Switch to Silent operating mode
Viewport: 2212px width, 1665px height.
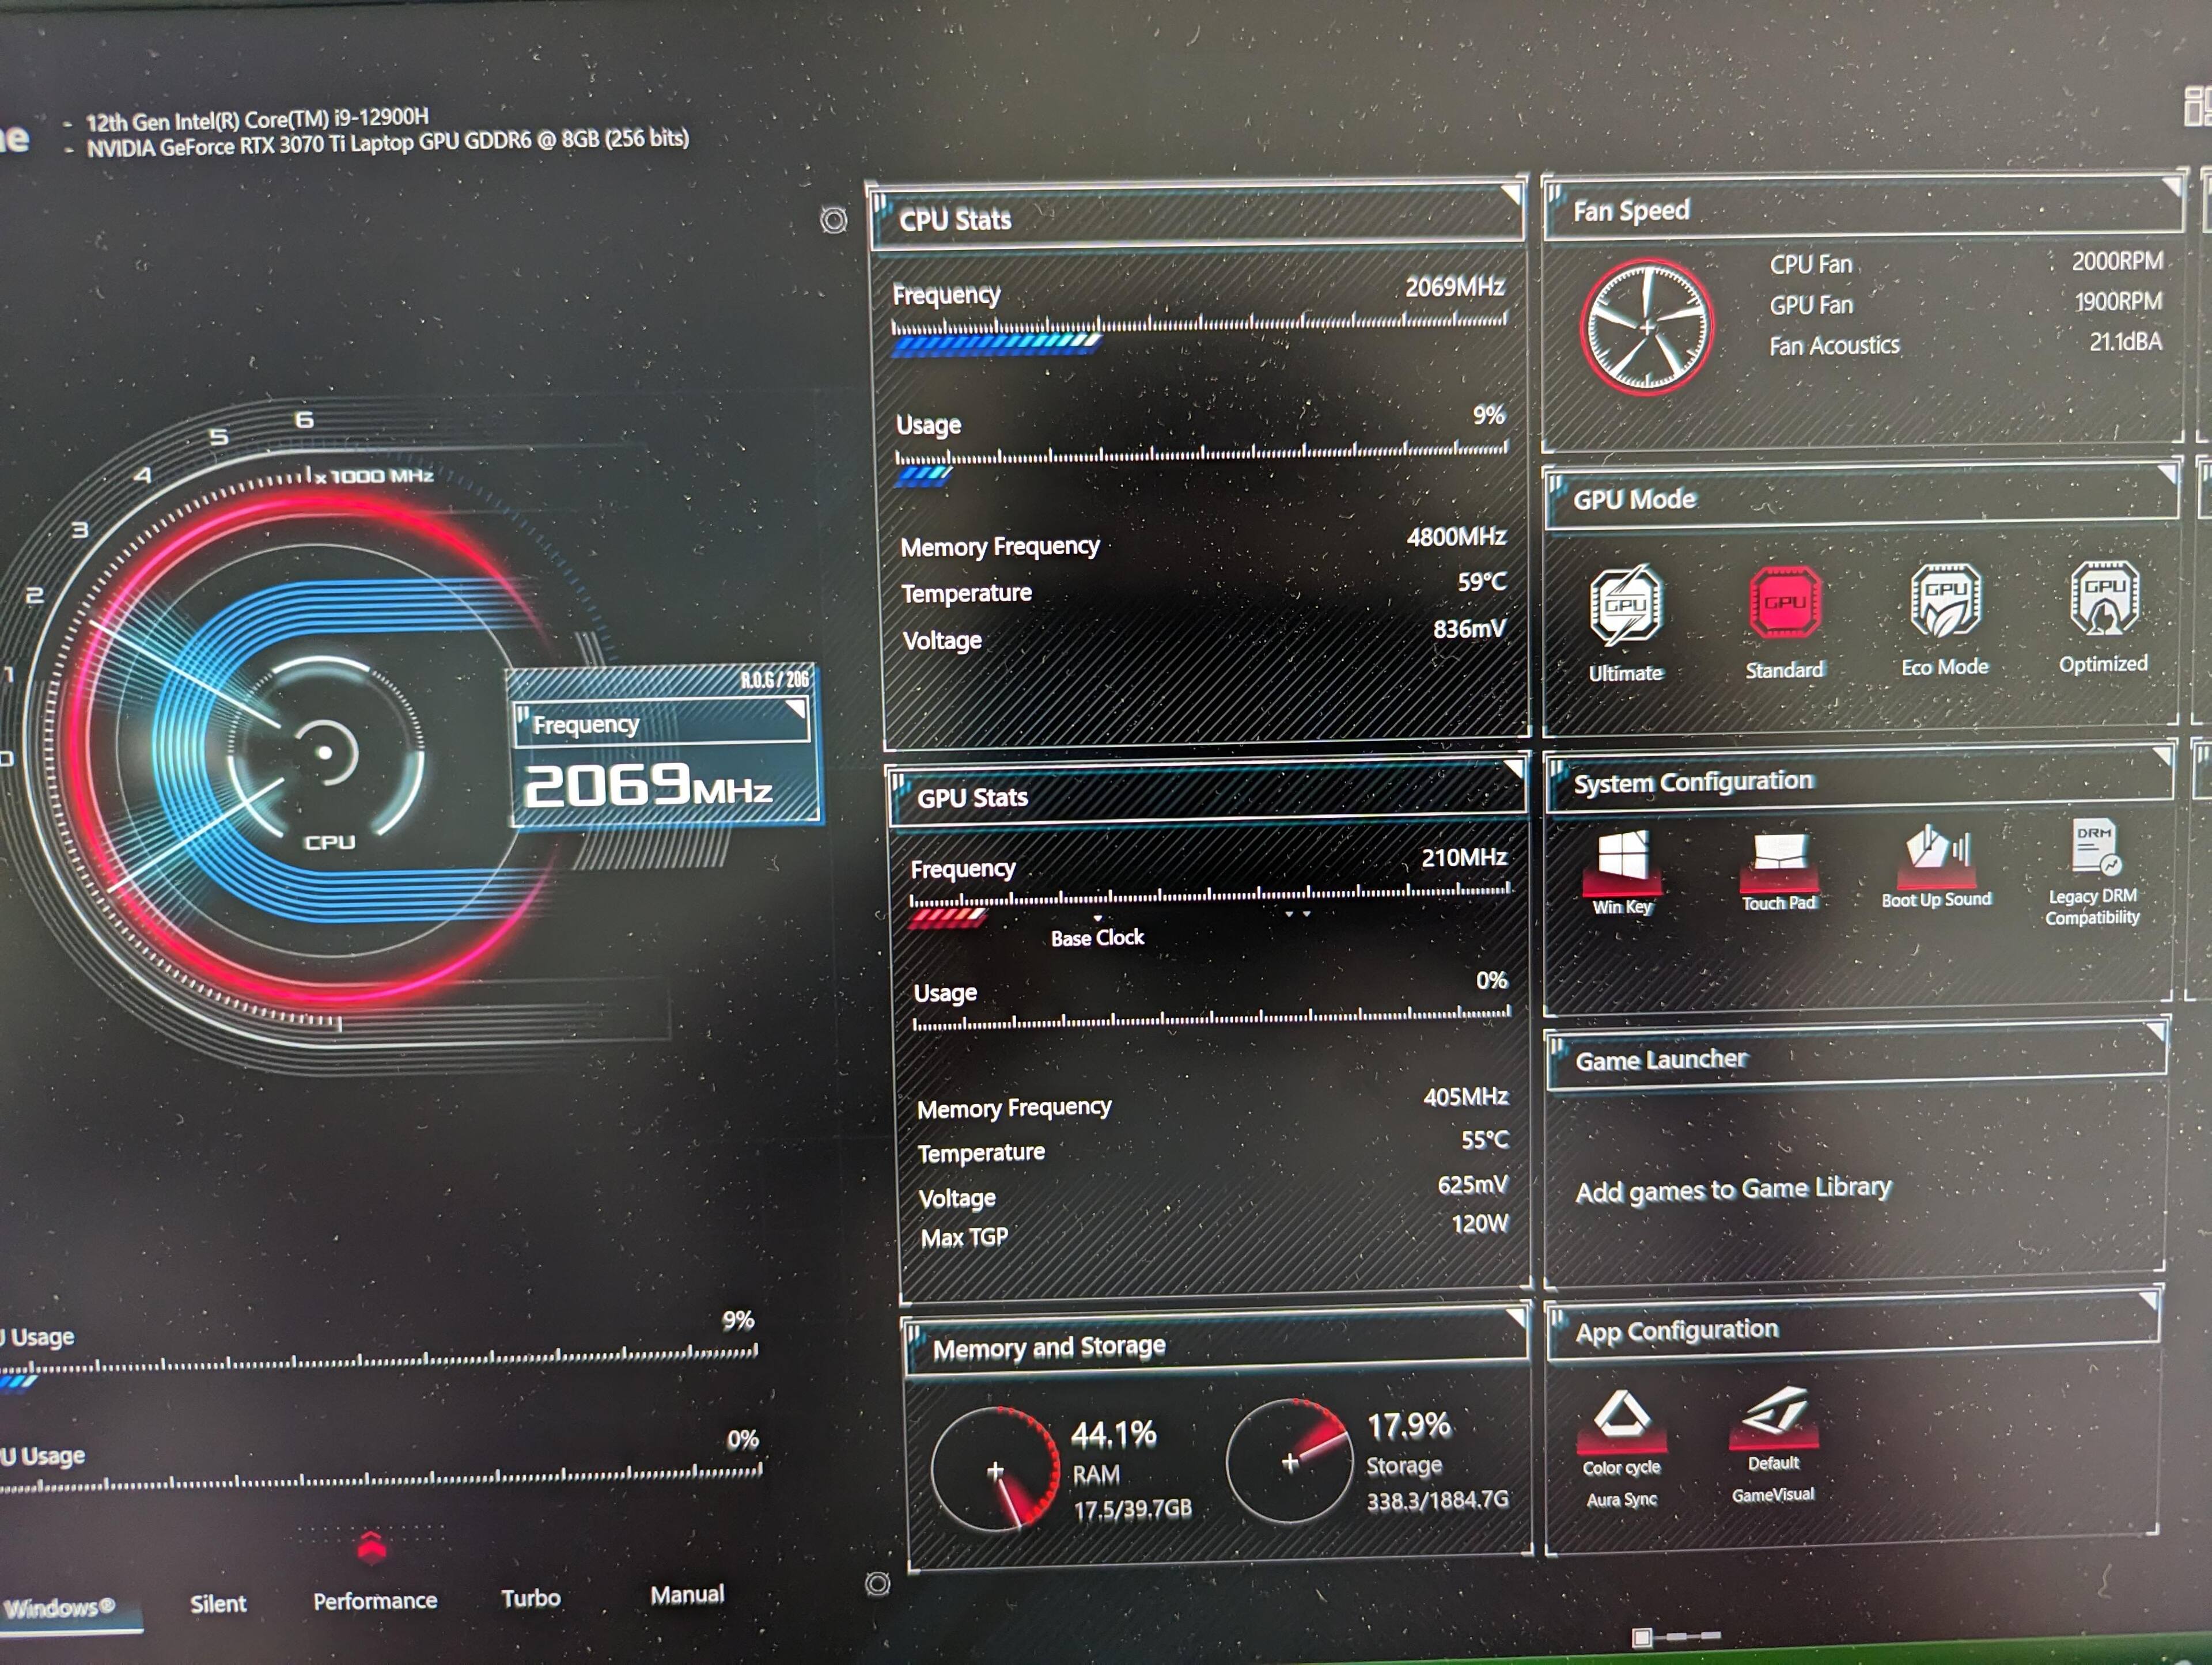click(x=218, y=1603)
